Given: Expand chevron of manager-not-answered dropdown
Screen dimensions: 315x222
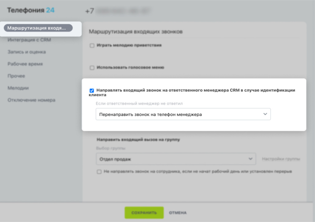Looking at the screenshot, I should tap(265, 114).
